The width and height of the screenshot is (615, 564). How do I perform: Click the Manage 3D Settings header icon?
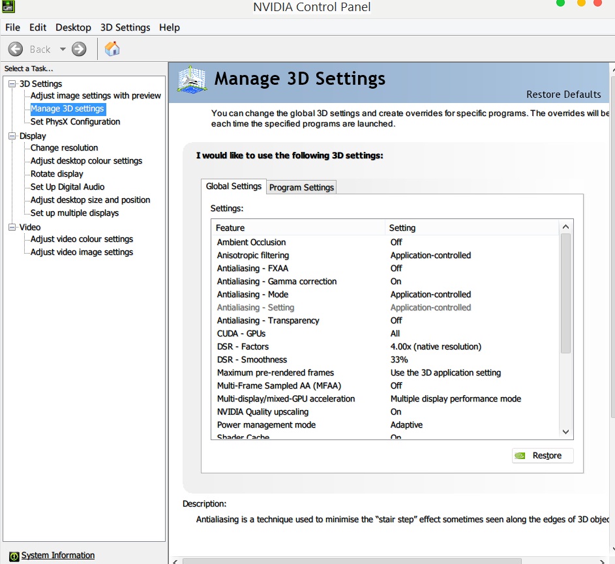(191, 80)
